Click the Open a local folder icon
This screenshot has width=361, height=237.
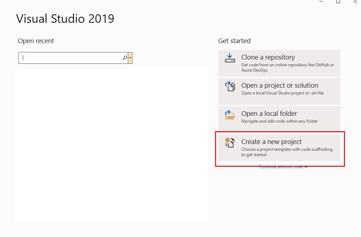(x=230, y=115)
